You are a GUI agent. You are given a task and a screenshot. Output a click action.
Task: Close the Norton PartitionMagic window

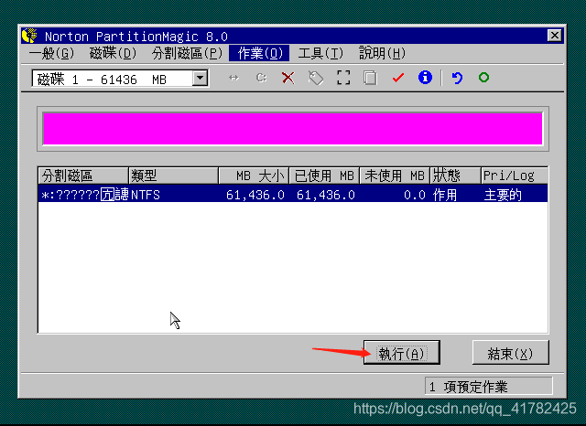tap(555, 36)
